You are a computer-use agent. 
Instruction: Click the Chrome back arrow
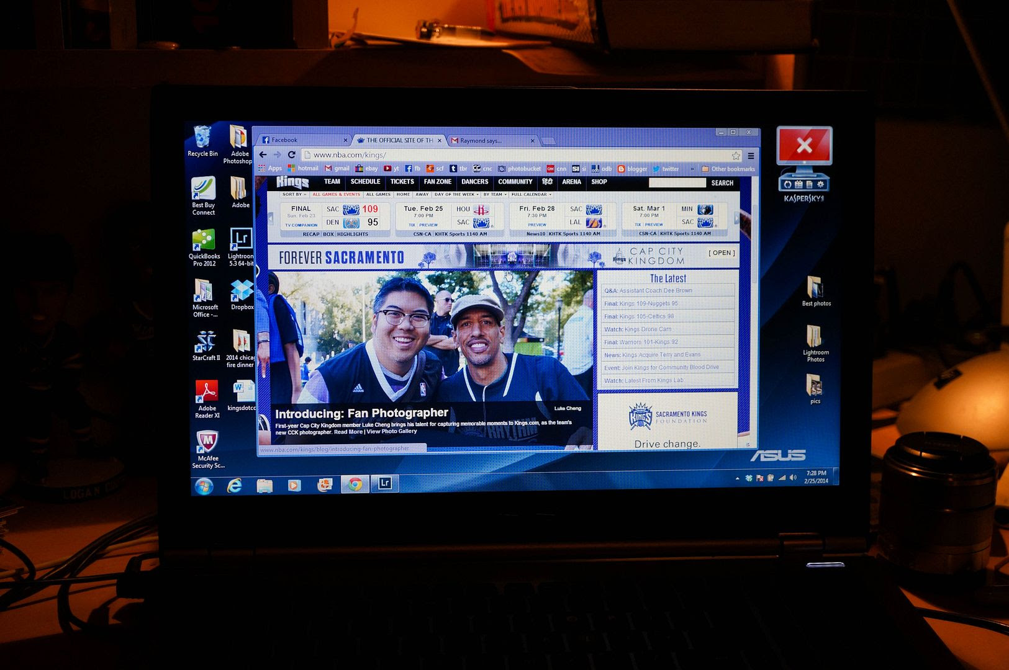pyautogui.click(x=263, y=154)
